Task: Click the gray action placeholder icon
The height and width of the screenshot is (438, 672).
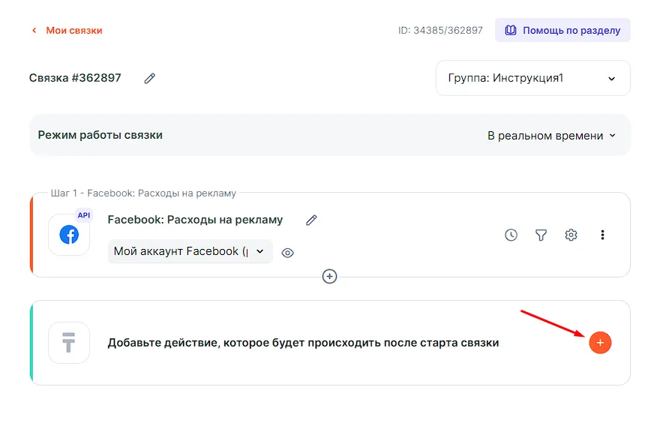Action: click(x=69, y=343)
